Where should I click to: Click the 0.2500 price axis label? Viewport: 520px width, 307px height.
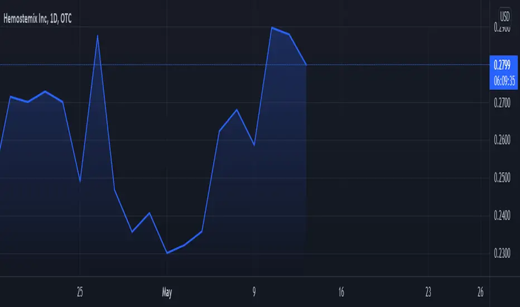pos(502,178)
